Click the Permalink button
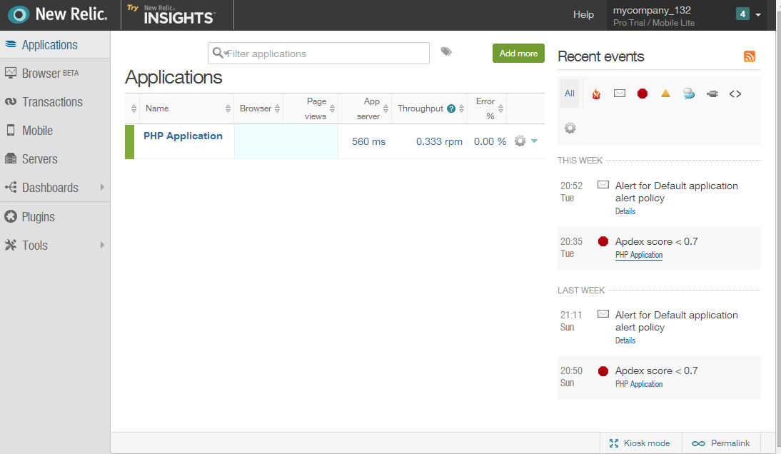This screenshot has width=781, height=454. (721, 443)
